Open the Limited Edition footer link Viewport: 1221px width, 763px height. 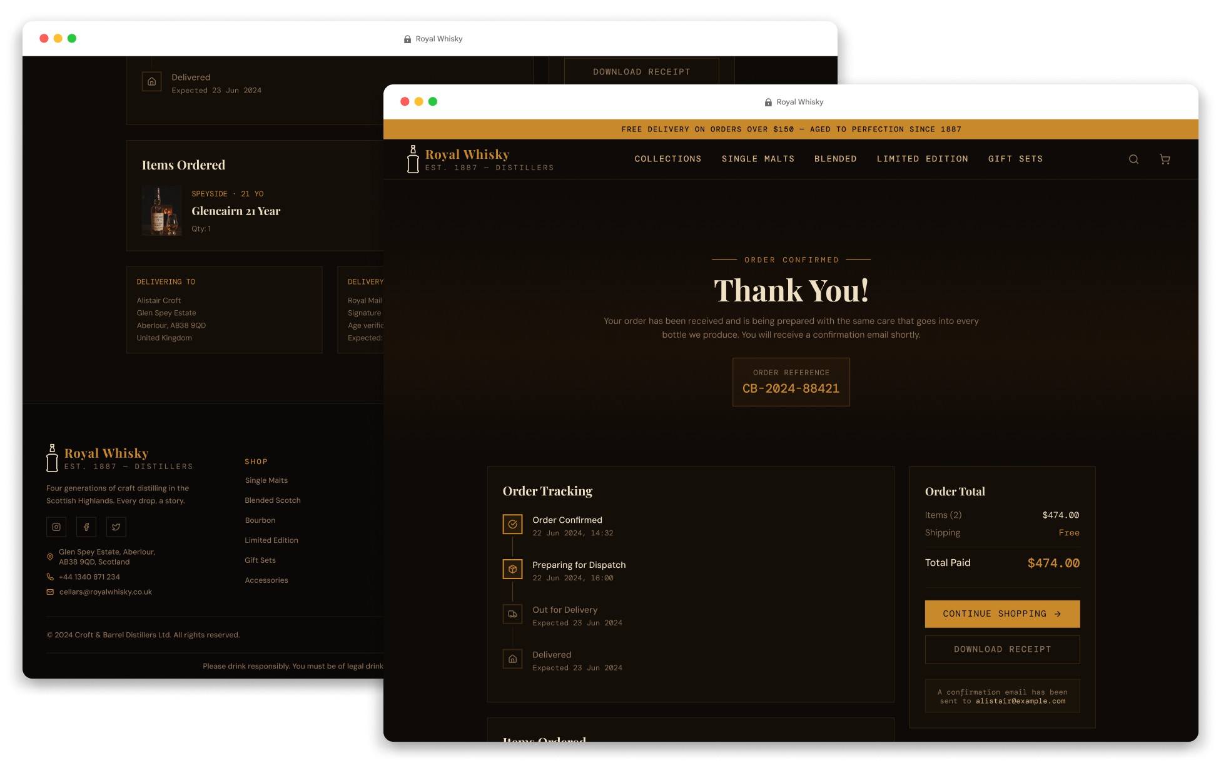click(x=271, y=540)
